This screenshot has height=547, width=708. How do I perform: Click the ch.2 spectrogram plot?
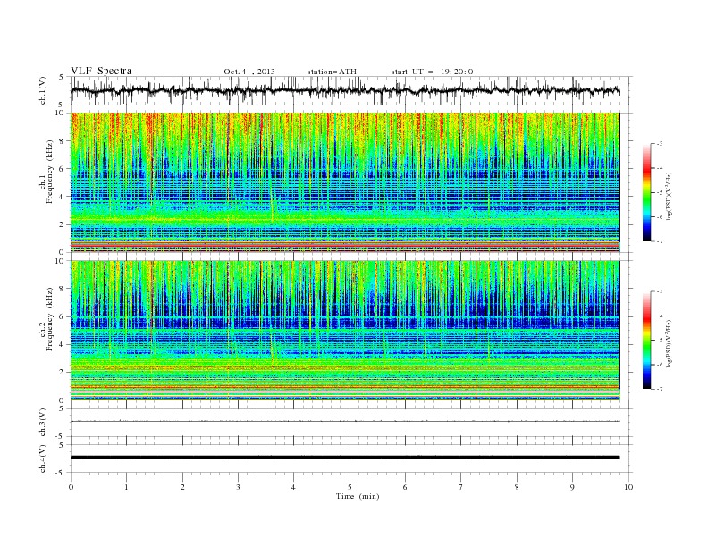344,331
